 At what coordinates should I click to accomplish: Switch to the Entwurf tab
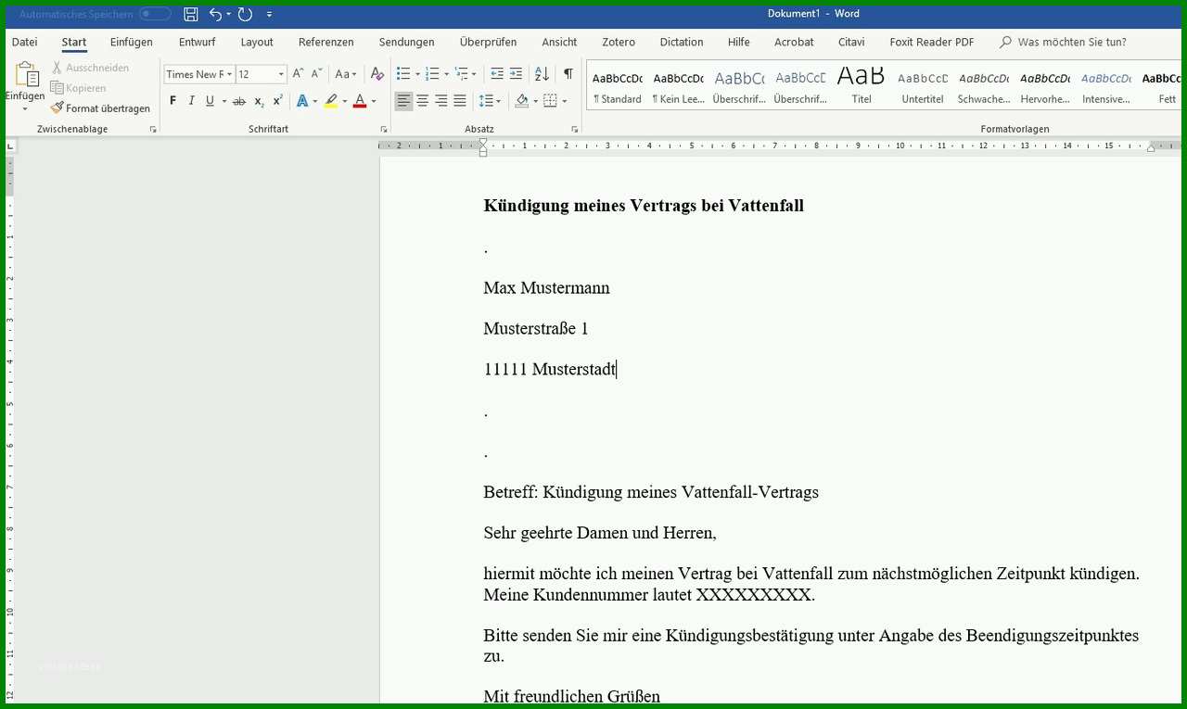(x=197, y=42)
